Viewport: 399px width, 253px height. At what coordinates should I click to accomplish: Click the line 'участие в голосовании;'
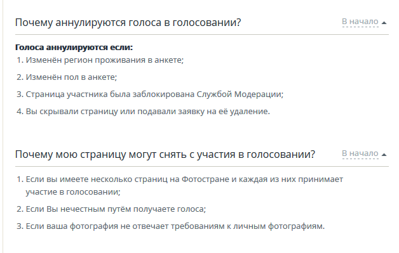click(73, 191)
